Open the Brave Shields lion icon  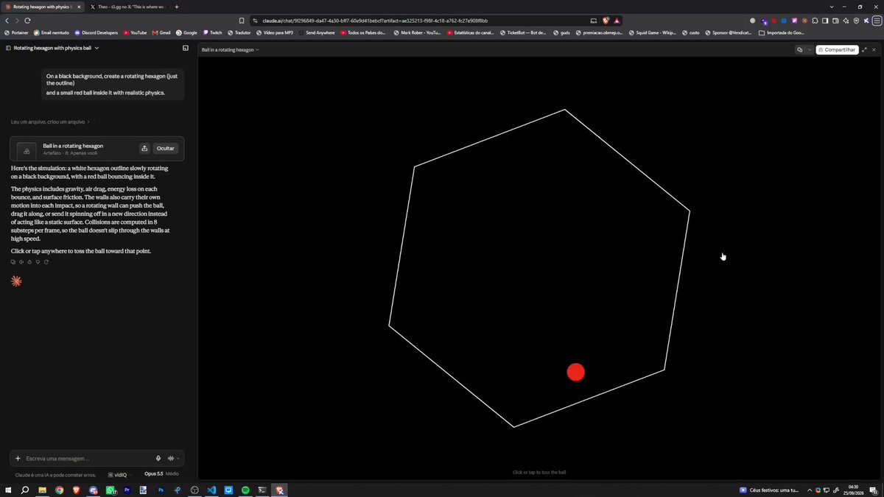[606, 21]
